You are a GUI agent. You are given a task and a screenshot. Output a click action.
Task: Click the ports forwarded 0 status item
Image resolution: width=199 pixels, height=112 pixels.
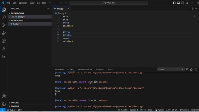tap(20, 110)
